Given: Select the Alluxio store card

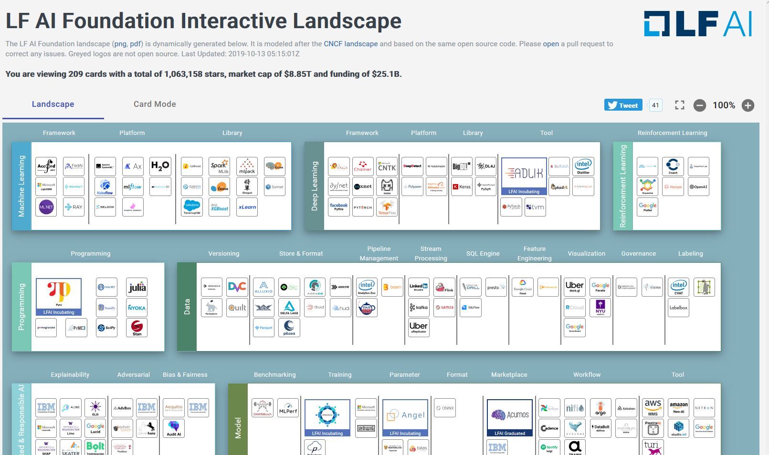Looking at the screenshot, I should point(263,287).
